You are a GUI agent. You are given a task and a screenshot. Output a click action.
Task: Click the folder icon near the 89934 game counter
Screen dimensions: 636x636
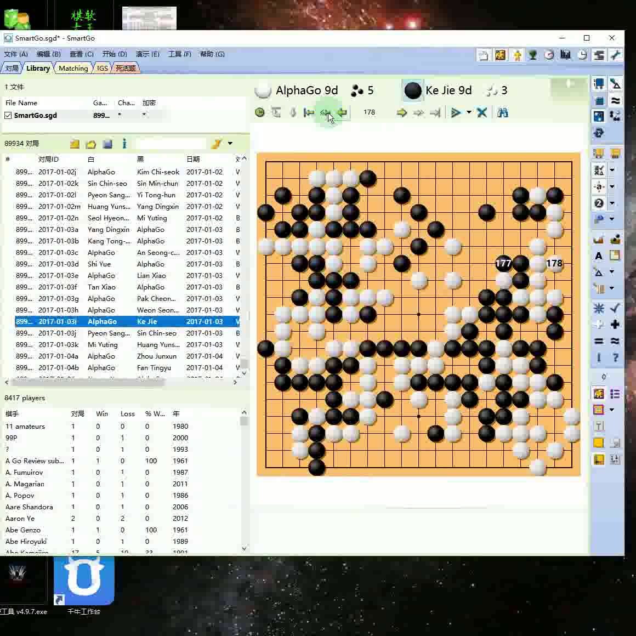(x=91, y=143)
